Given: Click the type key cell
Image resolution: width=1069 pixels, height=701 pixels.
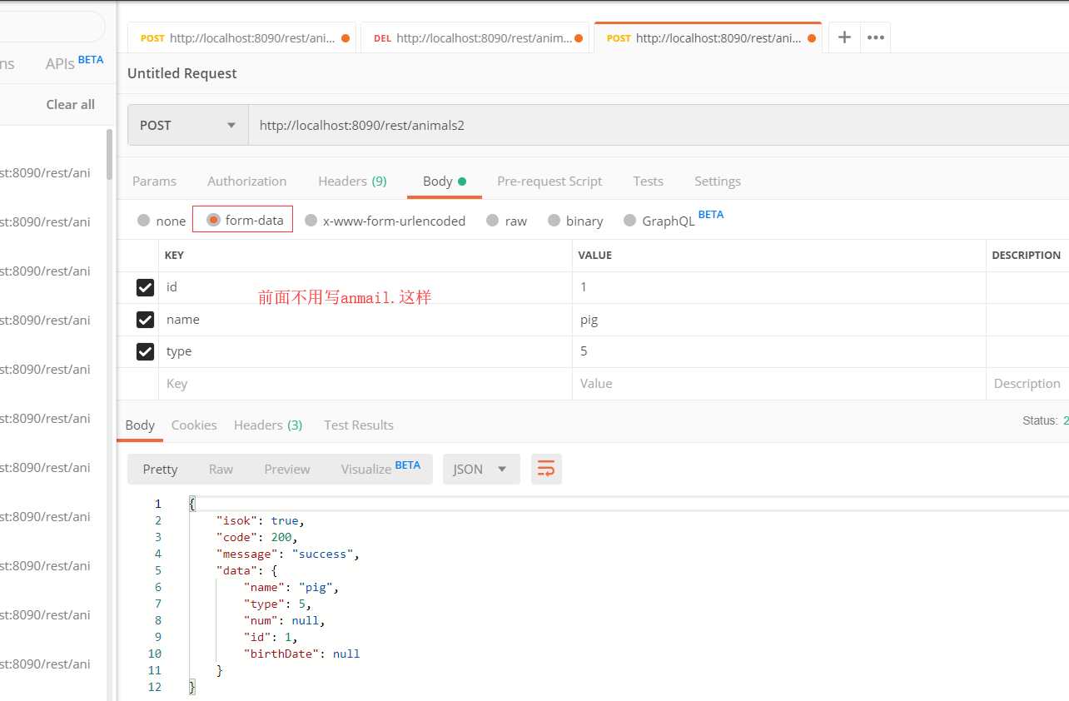Looking at the screenshot, I should click(x=365, y=351).
